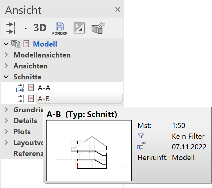This screenshot has width=212, height=188.
Task: Click the 'Kein Filter' text
Action: [x=188, y=136]
